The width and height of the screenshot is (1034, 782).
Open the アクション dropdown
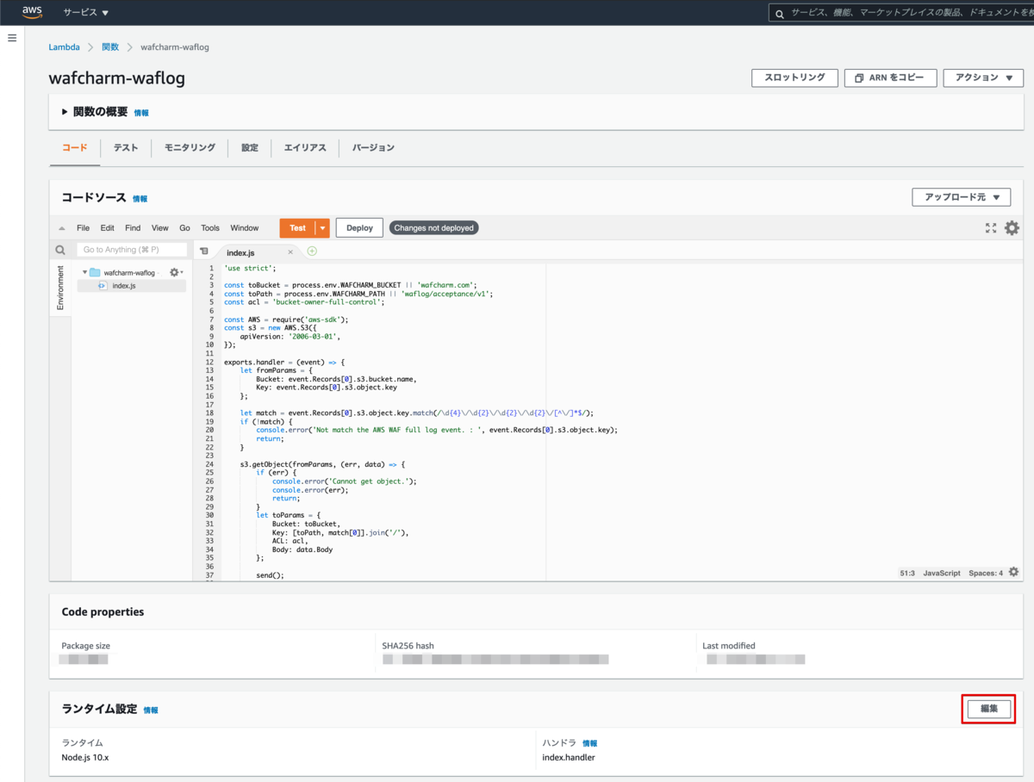pyautogui.click(x=983, y=78)
